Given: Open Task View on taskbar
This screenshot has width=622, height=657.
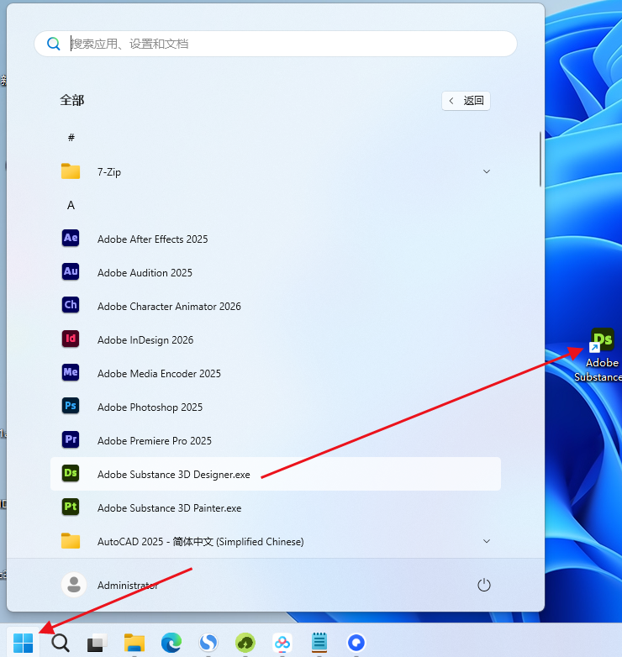Looking at the screenshot, I should click(97, 644).
